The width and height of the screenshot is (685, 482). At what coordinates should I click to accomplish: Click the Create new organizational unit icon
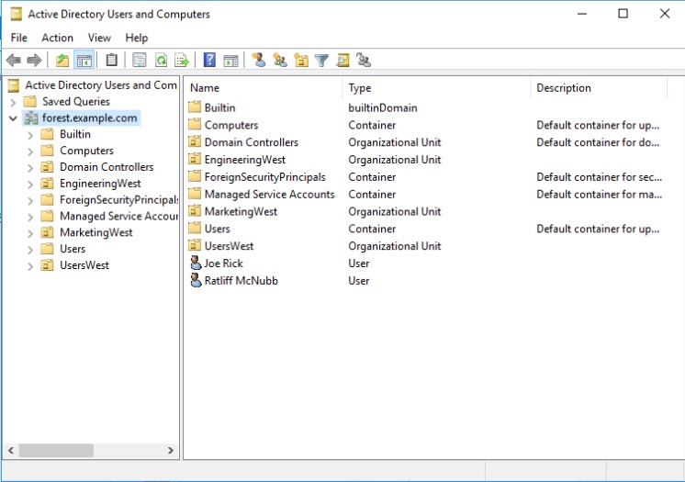pos(301,61)
